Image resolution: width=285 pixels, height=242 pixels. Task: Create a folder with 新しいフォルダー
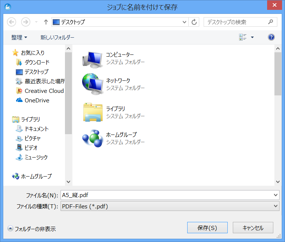point(57,37)
